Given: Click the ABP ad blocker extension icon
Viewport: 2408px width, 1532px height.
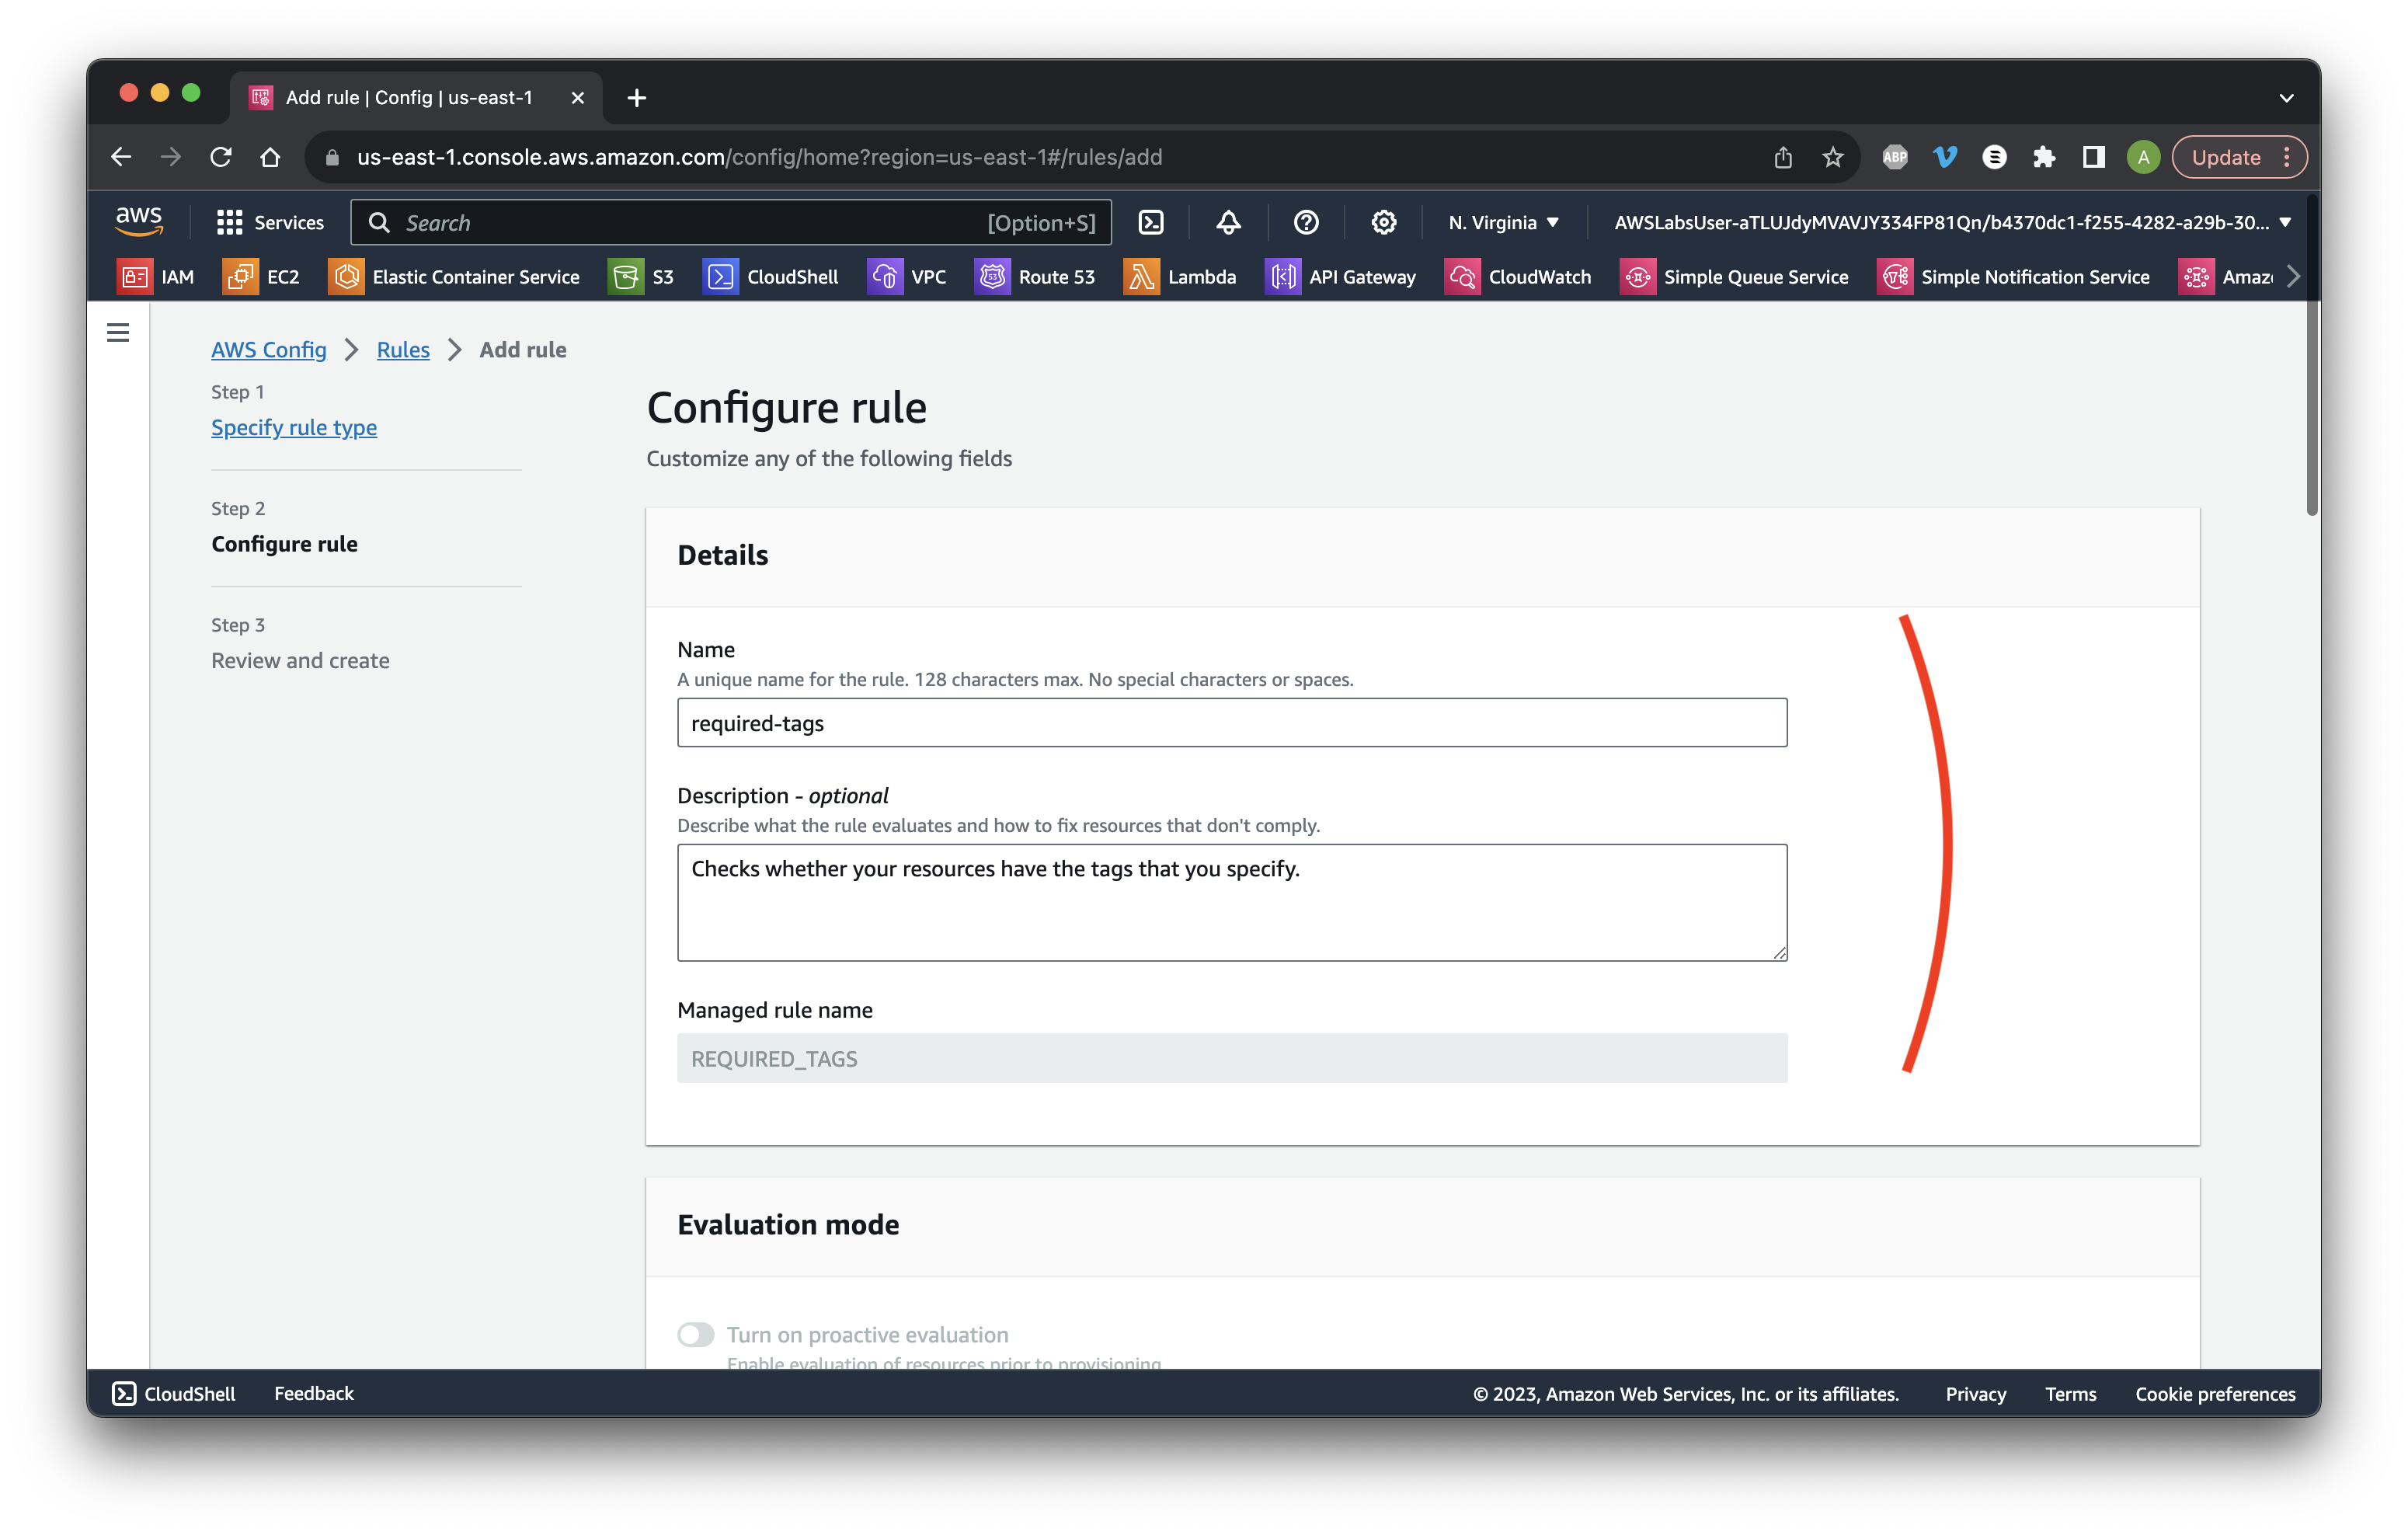Looking at the screenshot, I should click(x=1894, y=157).
